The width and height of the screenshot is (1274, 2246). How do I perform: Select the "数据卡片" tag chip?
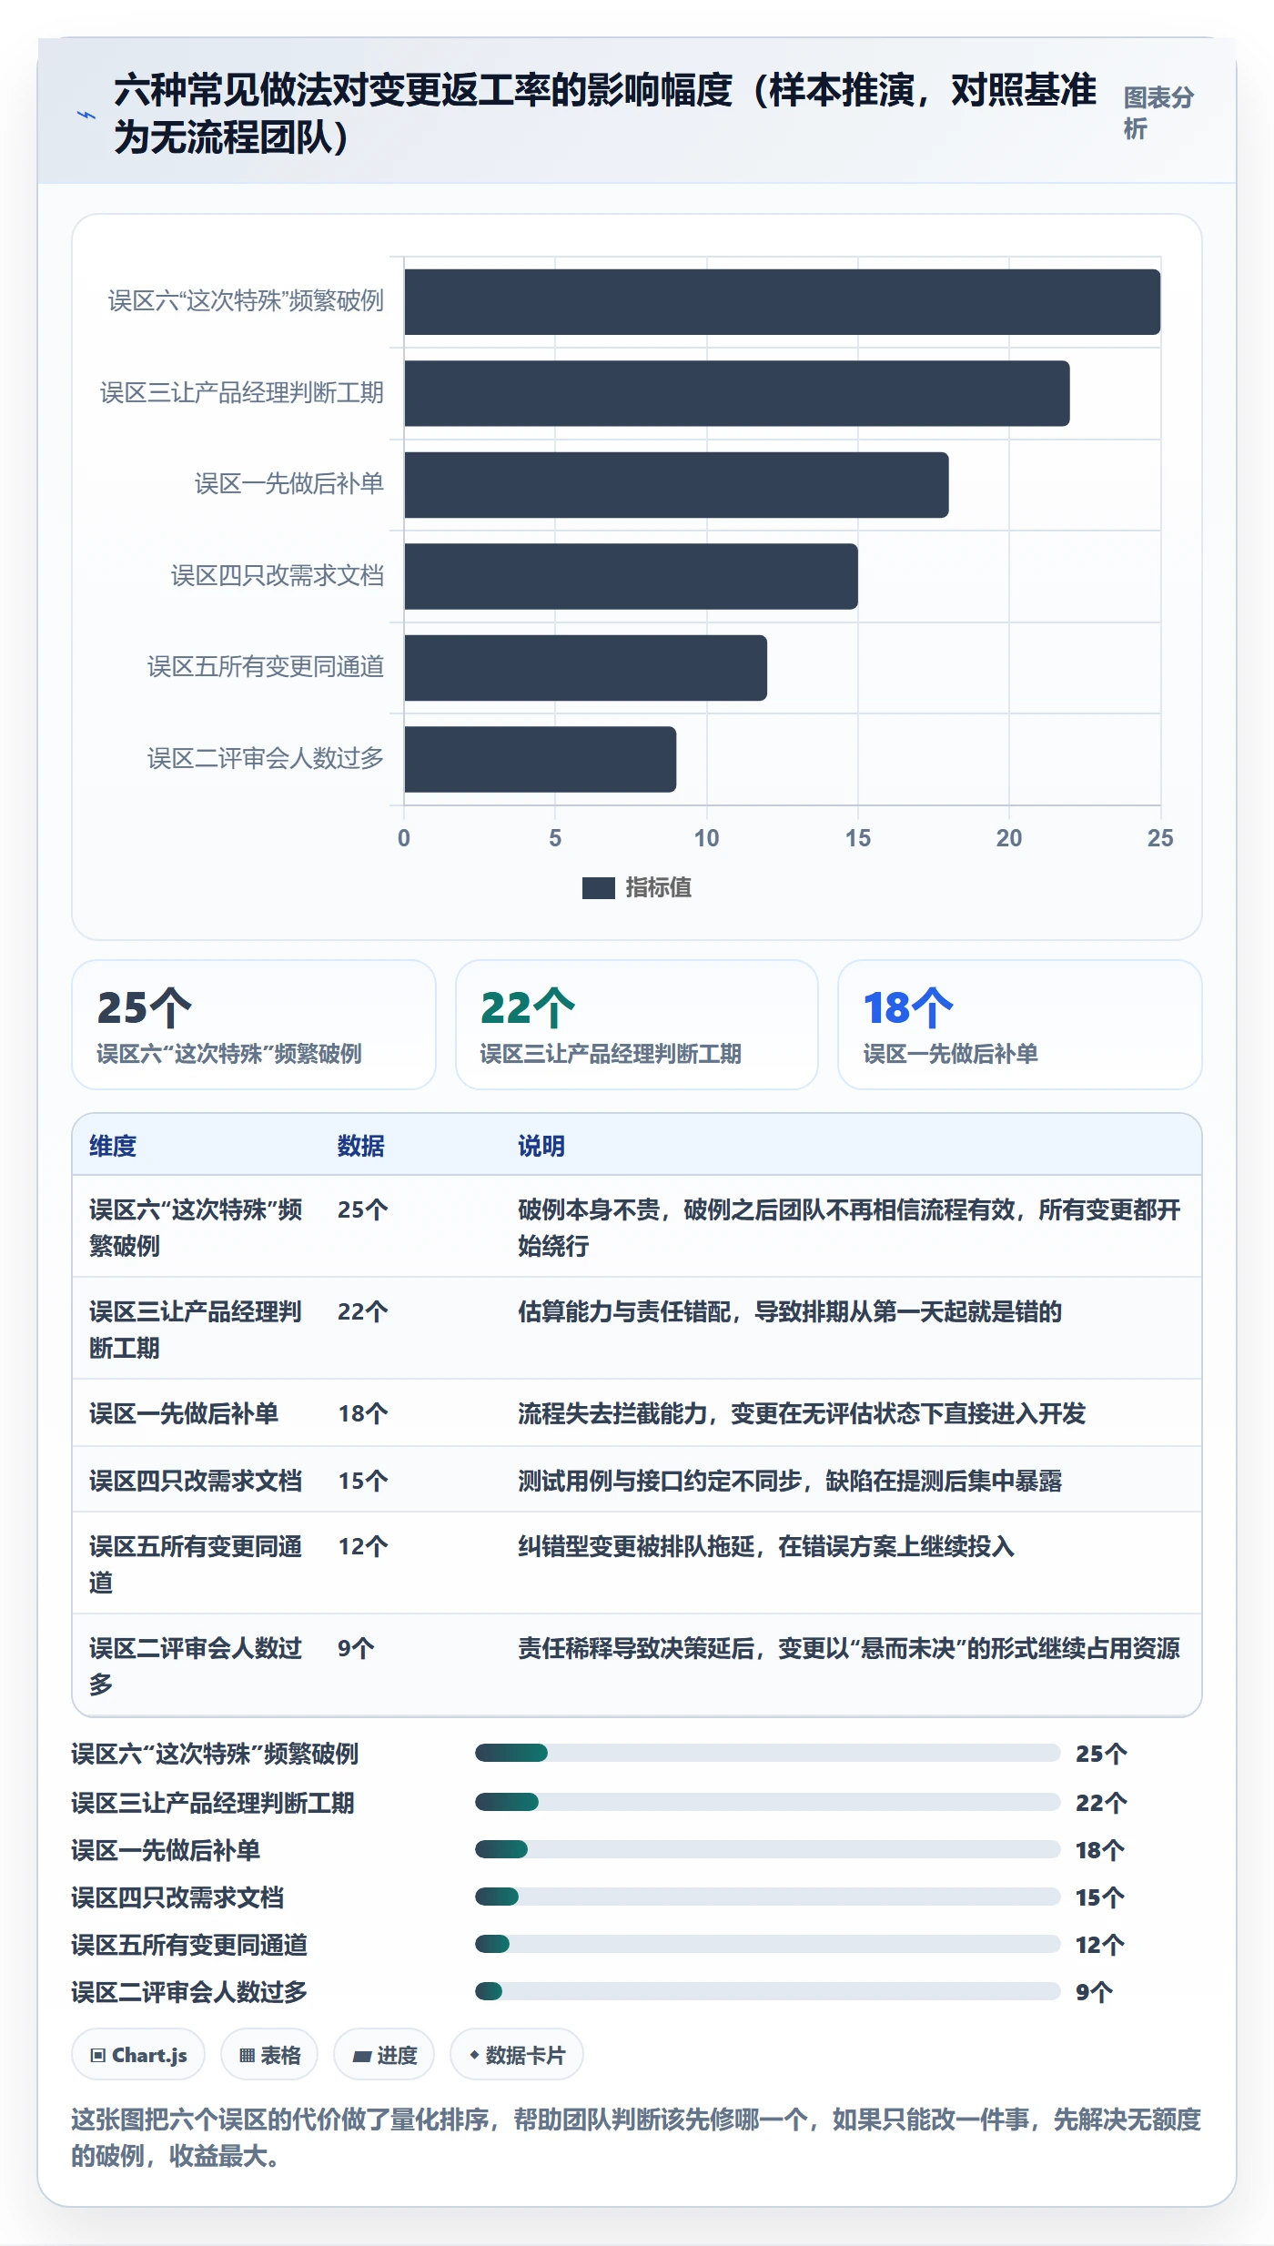517,2055
